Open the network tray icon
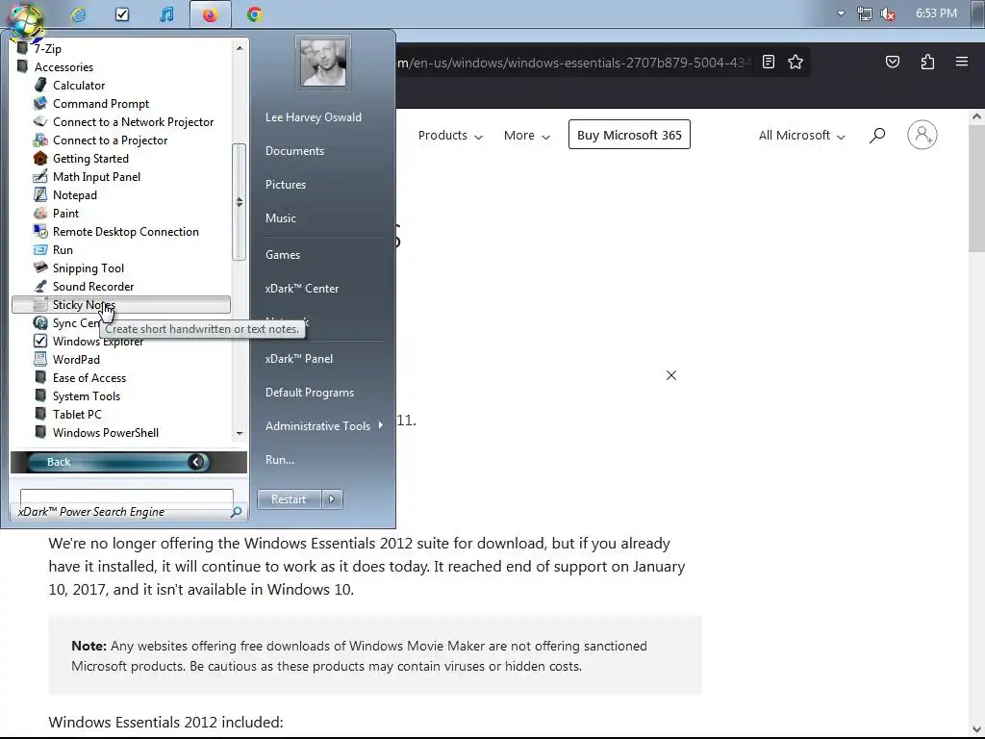The width and height of the screenshot is (985, 739). pyautogui.click(x=865, y=13)
